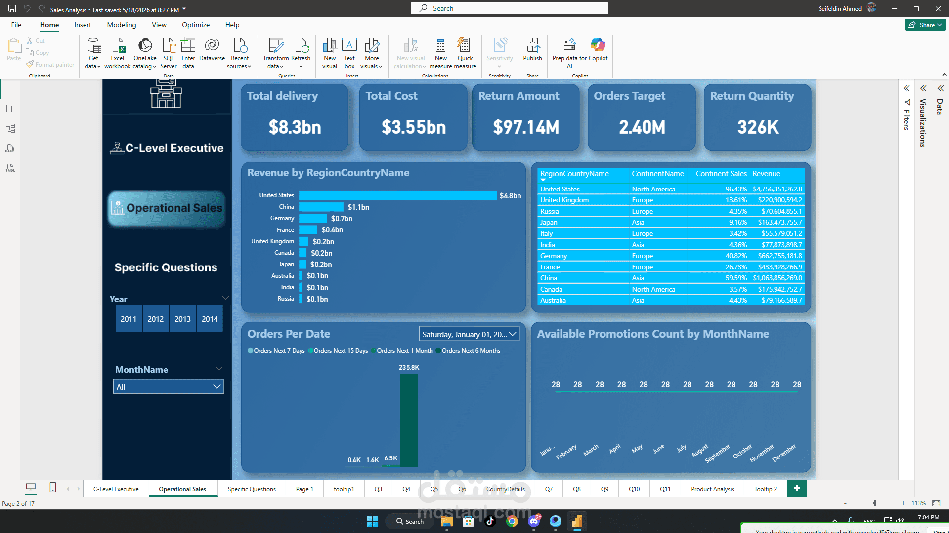Open the Optimize ribbon tab
Viewport: 949px width, 533px height.
click(196, 25)
